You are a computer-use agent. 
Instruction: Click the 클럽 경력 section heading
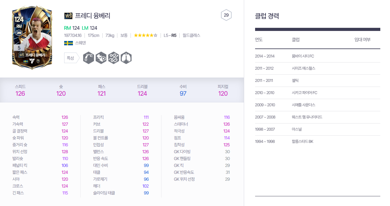tap(267, 16)
